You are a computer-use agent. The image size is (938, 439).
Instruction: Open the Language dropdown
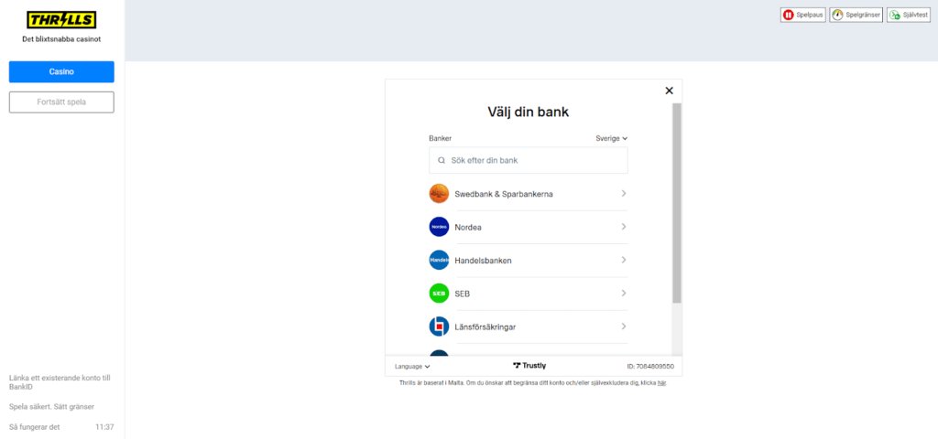pos(412,366)
